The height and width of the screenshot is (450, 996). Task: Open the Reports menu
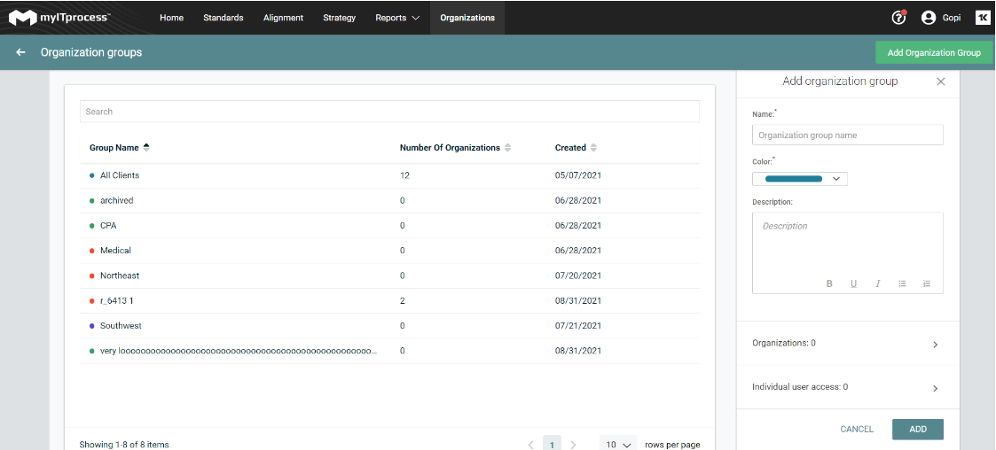396,18
